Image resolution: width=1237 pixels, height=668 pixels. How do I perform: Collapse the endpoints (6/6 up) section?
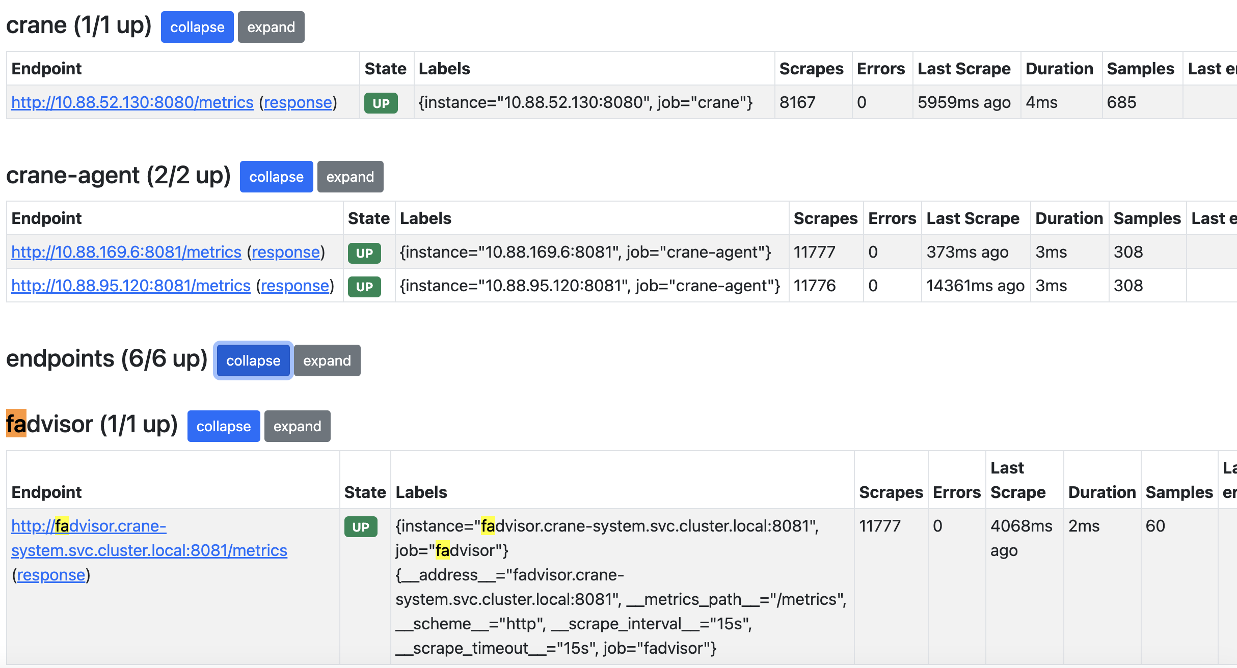coord(252,360)
